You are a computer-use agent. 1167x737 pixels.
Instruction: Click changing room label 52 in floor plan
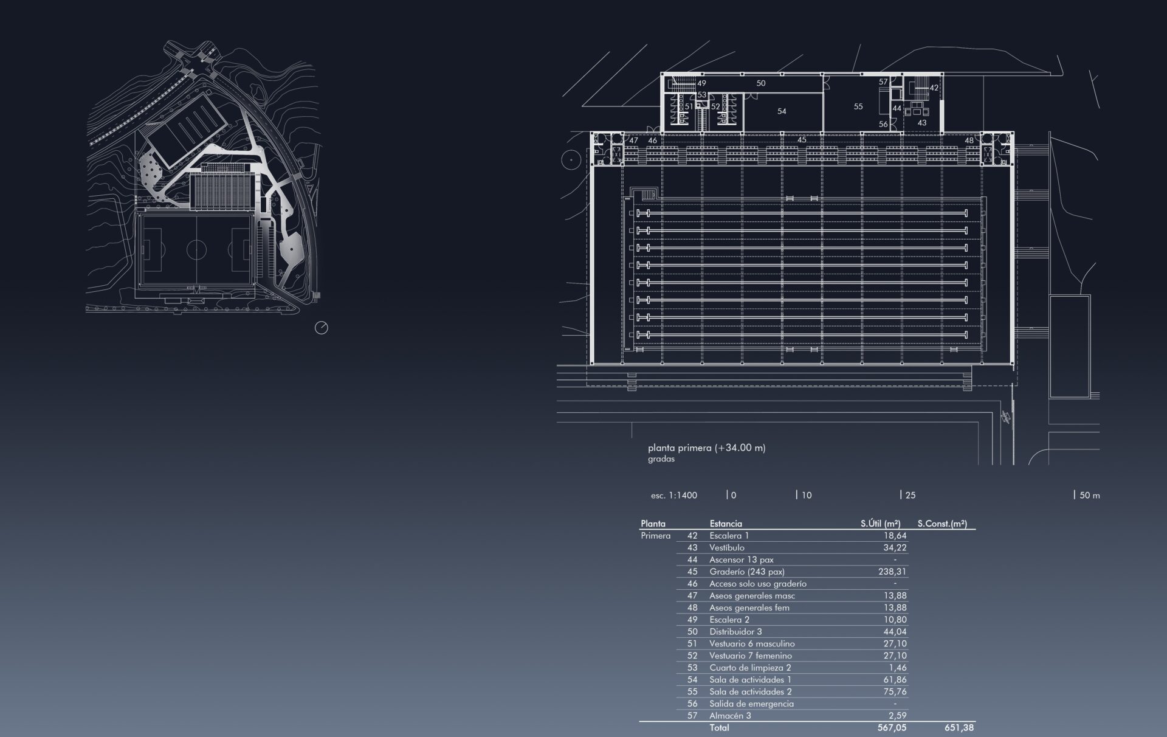pos(715,106)
